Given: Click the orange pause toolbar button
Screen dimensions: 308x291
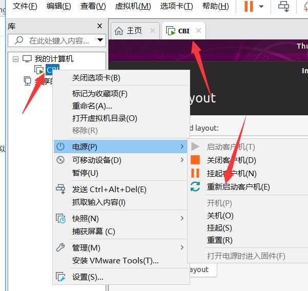Looking at the screenshot, I should pos(249,7).
